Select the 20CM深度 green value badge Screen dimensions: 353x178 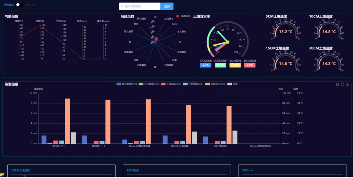220,65
